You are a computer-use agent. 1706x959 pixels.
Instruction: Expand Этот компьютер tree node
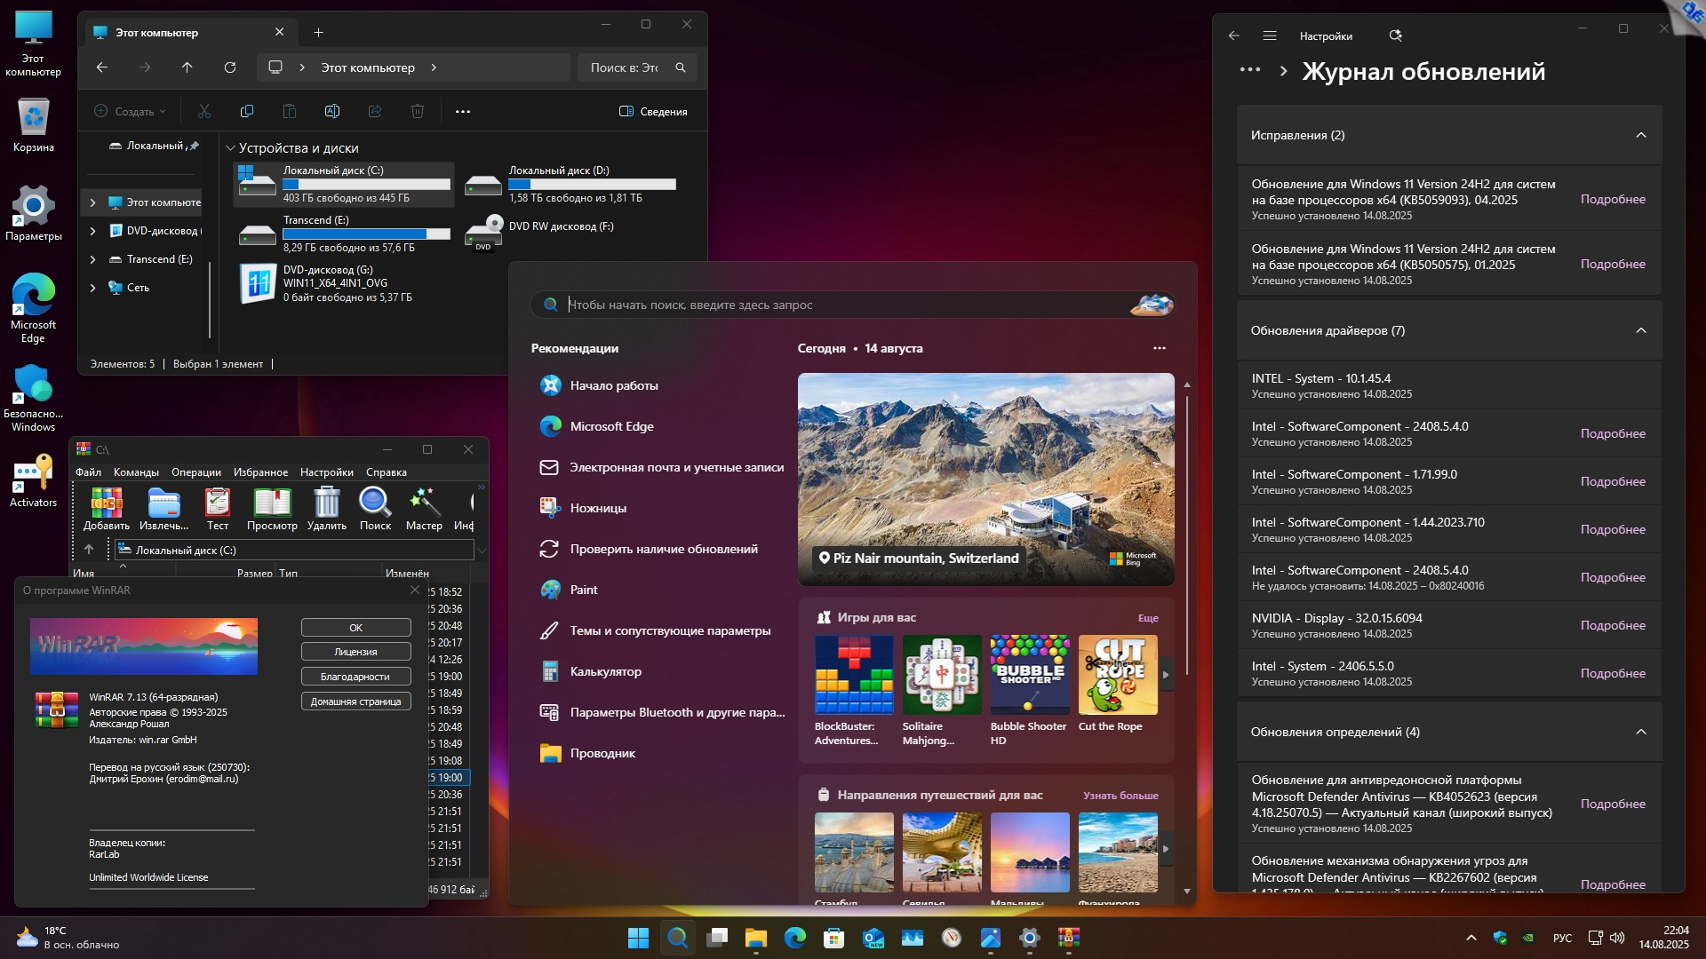92,202
